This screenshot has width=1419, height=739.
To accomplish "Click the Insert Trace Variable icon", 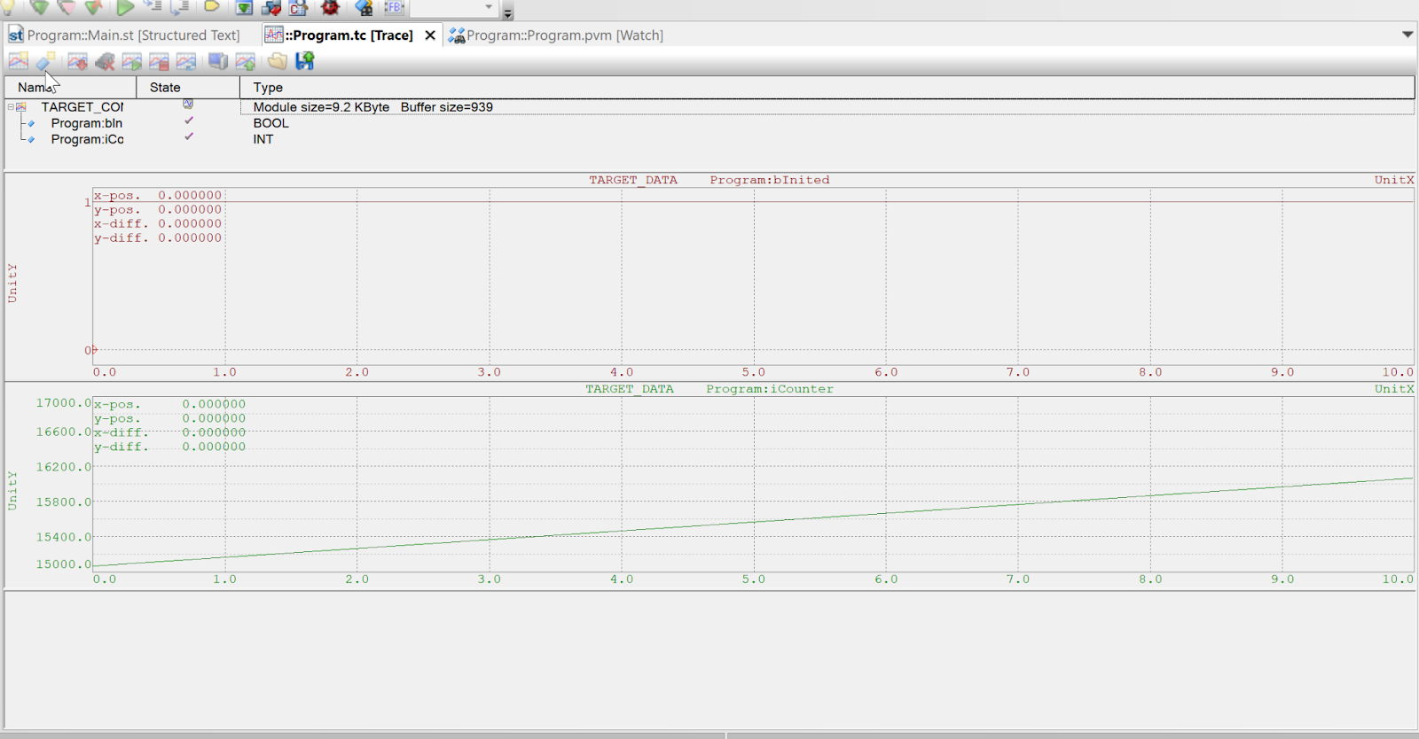I will click(46, 61).
